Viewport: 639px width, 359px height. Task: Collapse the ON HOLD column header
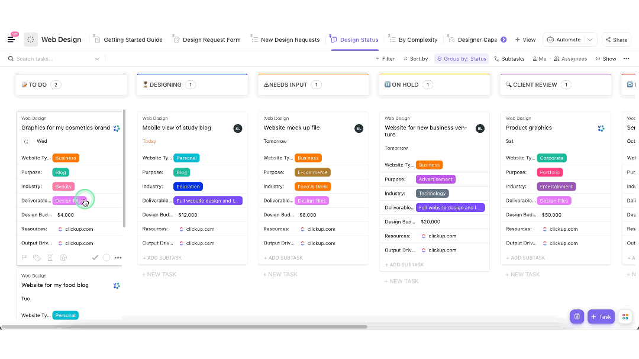(434, 84)
